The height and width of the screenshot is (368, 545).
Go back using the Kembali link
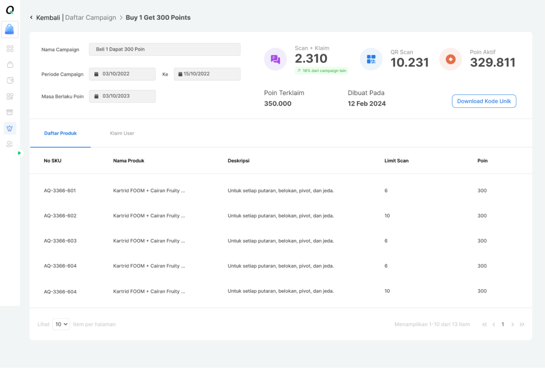click(45, 18)
